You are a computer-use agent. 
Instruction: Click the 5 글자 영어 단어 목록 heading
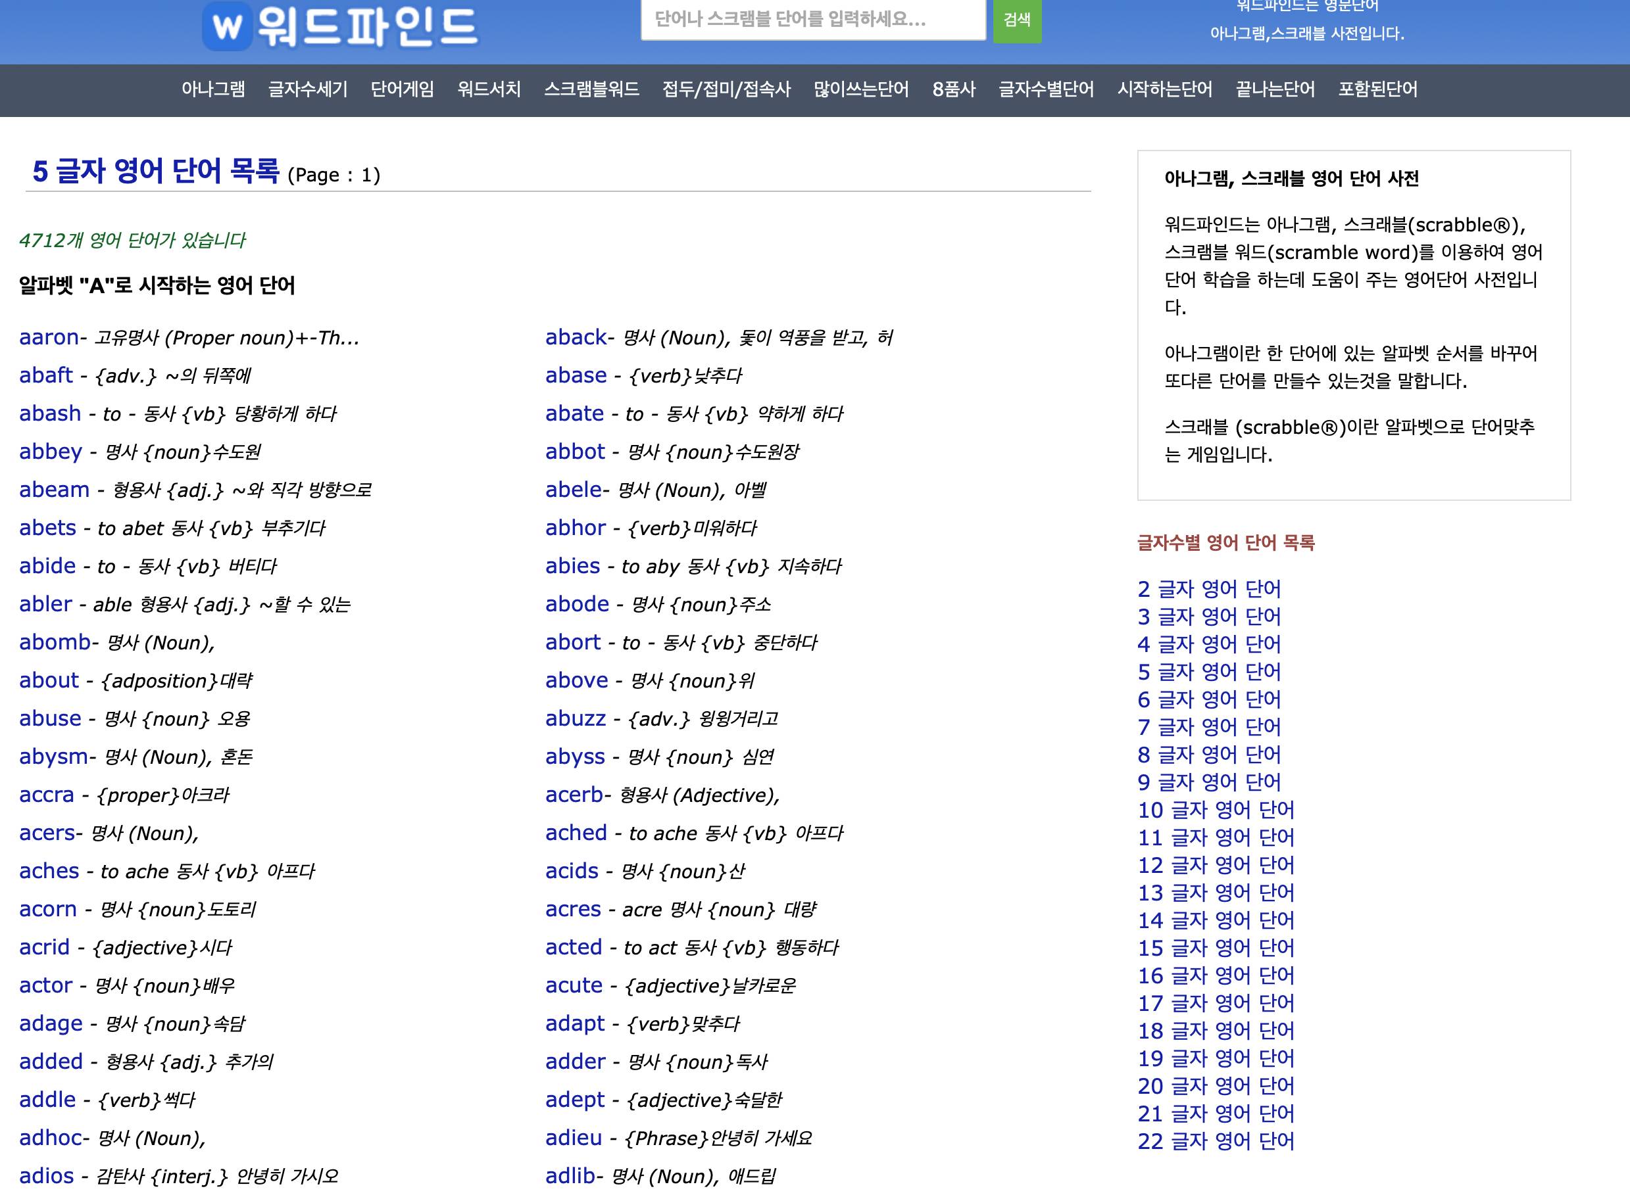(x=156, y=172)
